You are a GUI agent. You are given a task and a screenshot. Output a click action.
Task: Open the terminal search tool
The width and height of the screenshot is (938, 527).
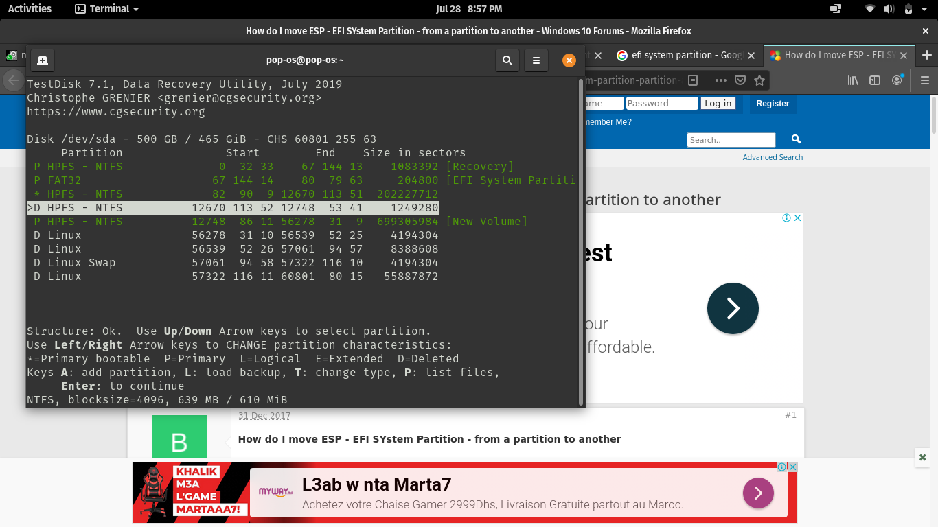(x=507, y=60)
